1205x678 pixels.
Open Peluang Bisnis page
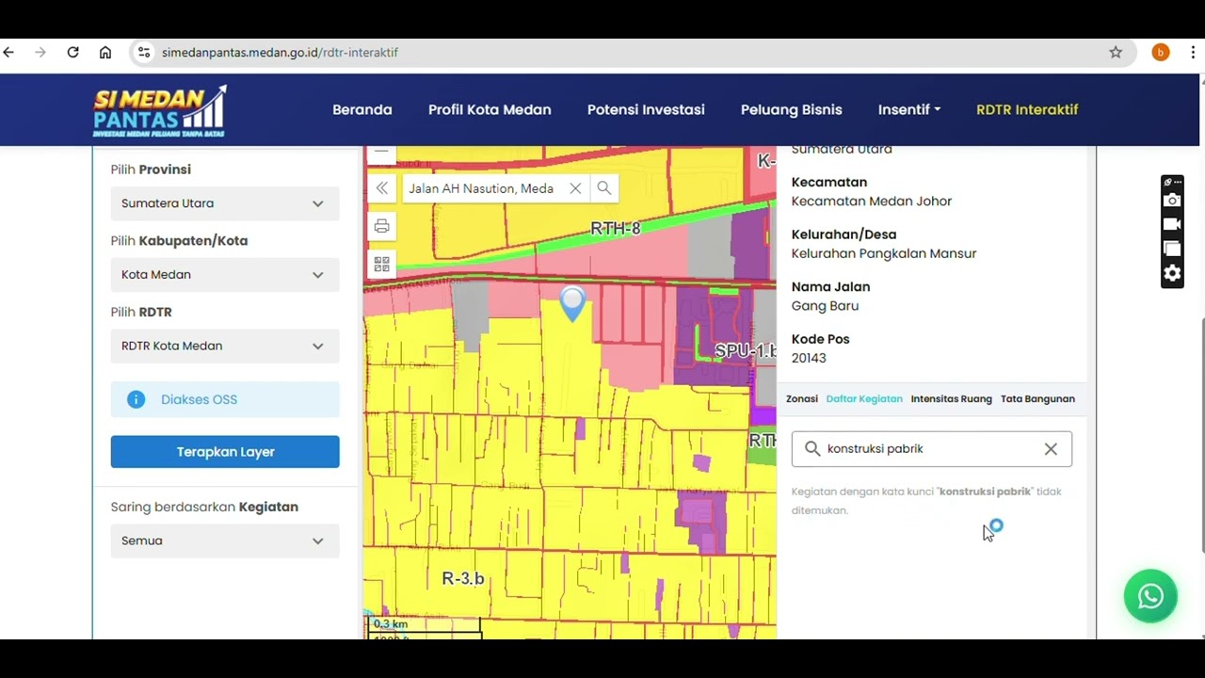click(x=792, y=110)
